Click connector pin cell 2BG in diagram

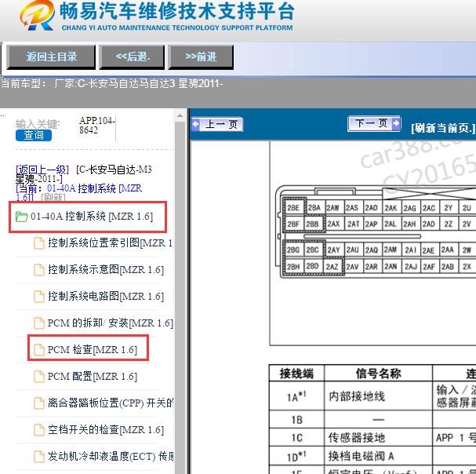[293, 250]
